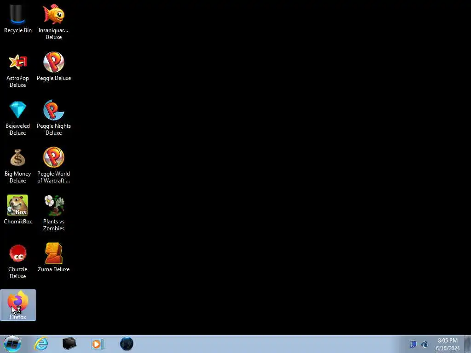Open the Windows Start menu

12,344
